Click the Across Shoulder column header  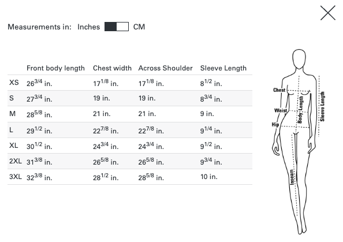click(x=165, y=68)
